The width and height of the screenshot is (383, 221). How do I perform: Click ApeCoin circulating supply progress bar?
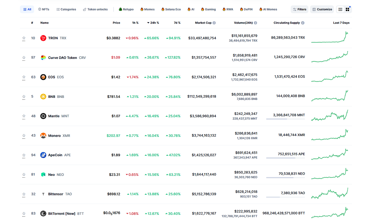pyautogui.click(x=285, y=158)
